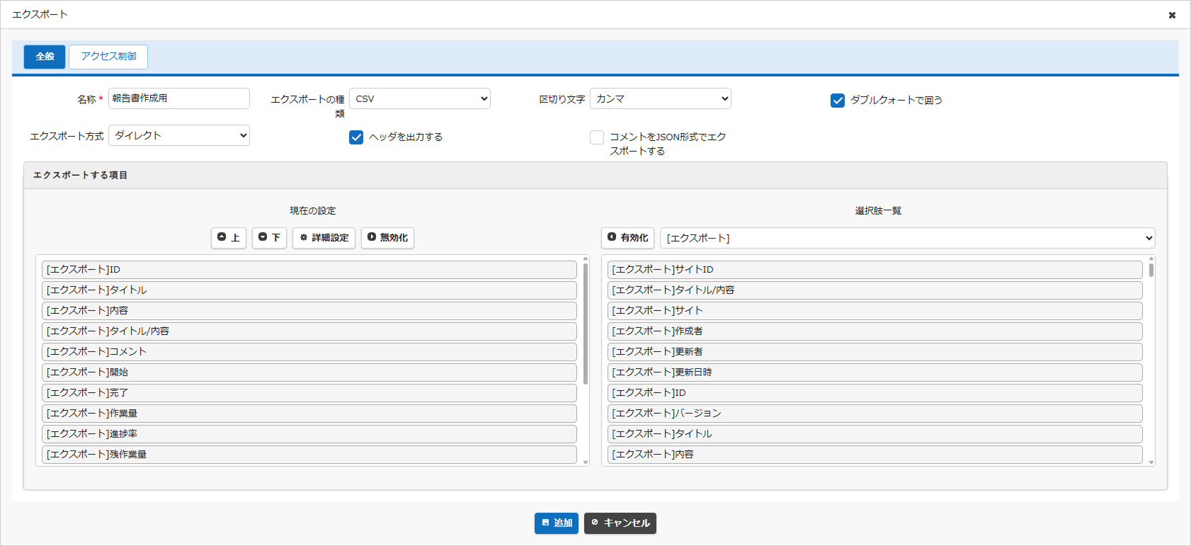Toggle ダブルクォートで囲う checkbox
The height and width of the screenshot is (546, 1191).
coord(838,101)
